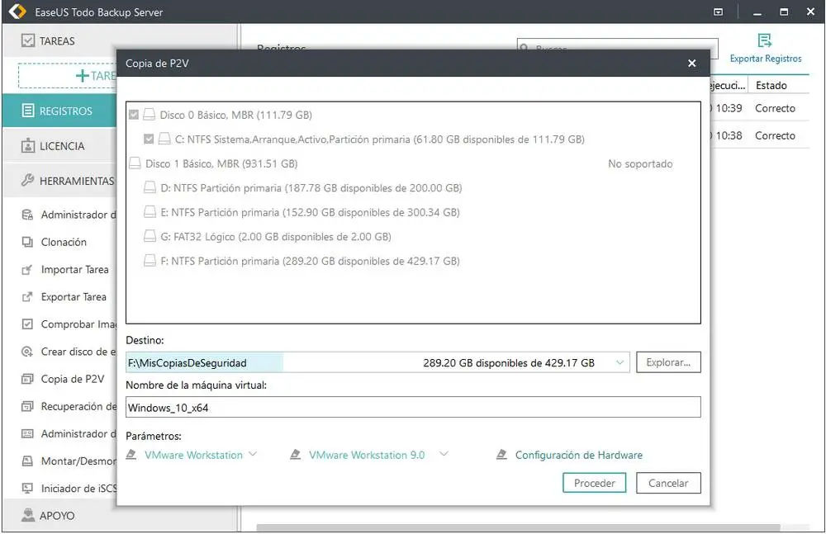Expand the VMware Workstation 9.0 version dropdown
The height and width of the screenshot is (534, 826).
[444, 454]
